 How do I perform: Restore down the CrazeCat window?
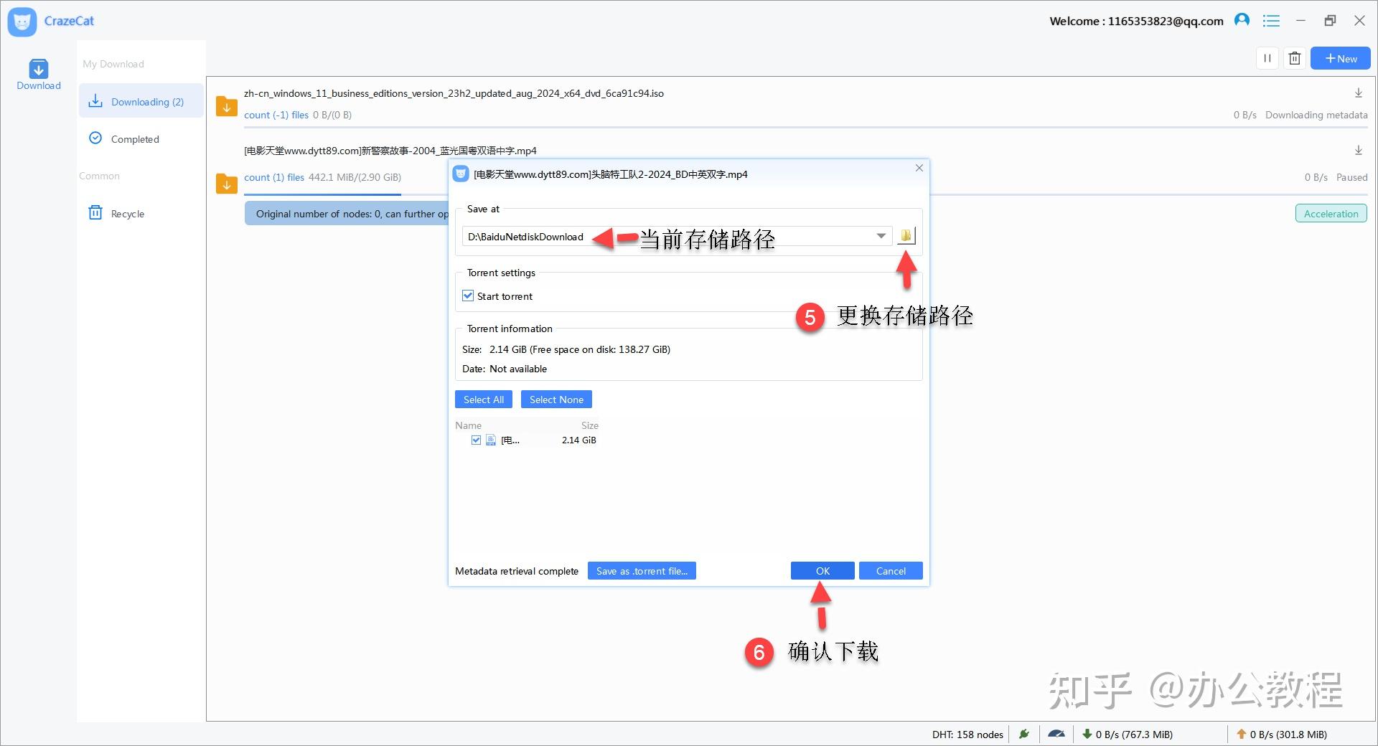1330,21
